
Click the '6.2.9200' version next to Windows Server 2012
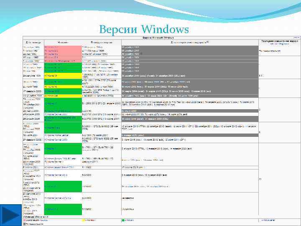click(x=87, y=175)
